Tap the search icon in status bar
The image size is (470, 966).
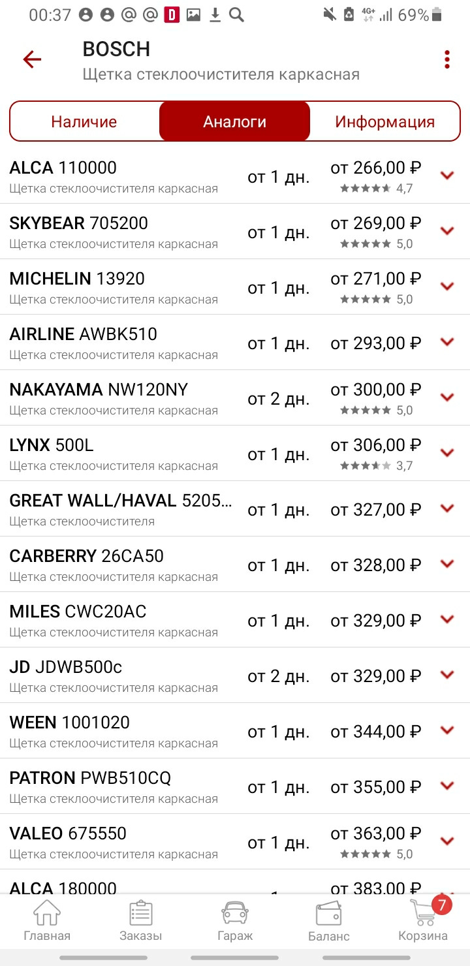click(x=236, y=15)
